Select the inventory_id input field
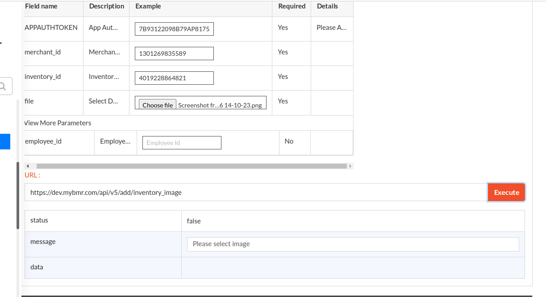Image resolution: width=546 pixels, height=297 pixels. pos(174,78)
